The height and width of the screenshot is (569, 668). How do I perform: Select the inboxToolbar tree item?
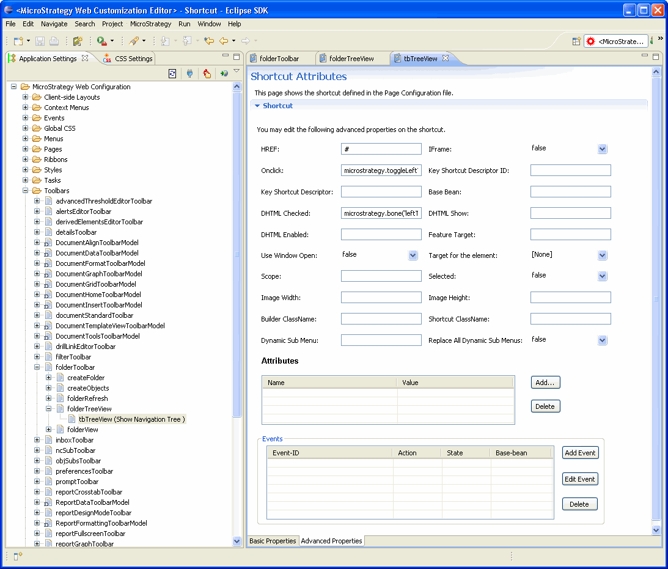pyautogui.click(x=75, y=440)
